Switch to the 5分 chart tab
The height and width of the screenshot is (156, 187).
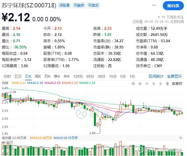point(123,76)
